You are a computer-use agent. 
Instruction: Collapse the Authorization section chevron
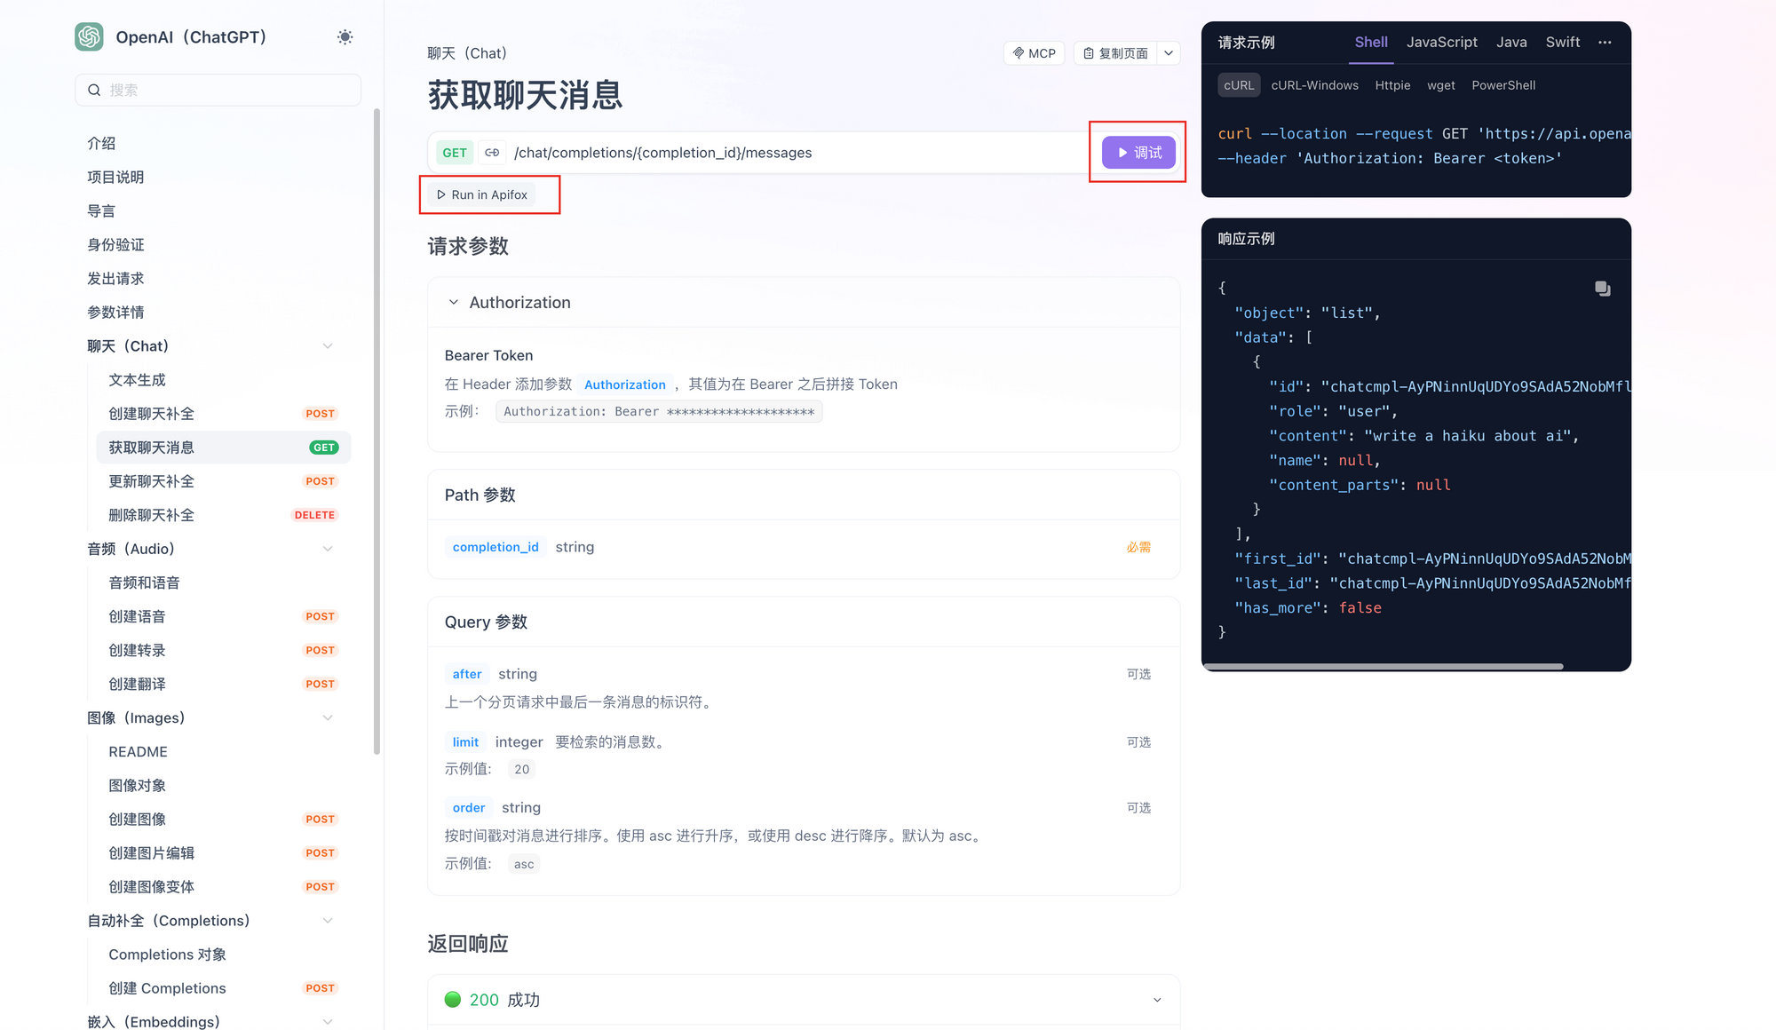click(454, 303)
